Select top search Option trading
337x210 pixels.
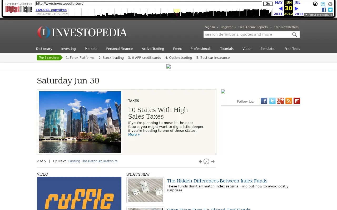pyautogui.click(x=179, y=58)
